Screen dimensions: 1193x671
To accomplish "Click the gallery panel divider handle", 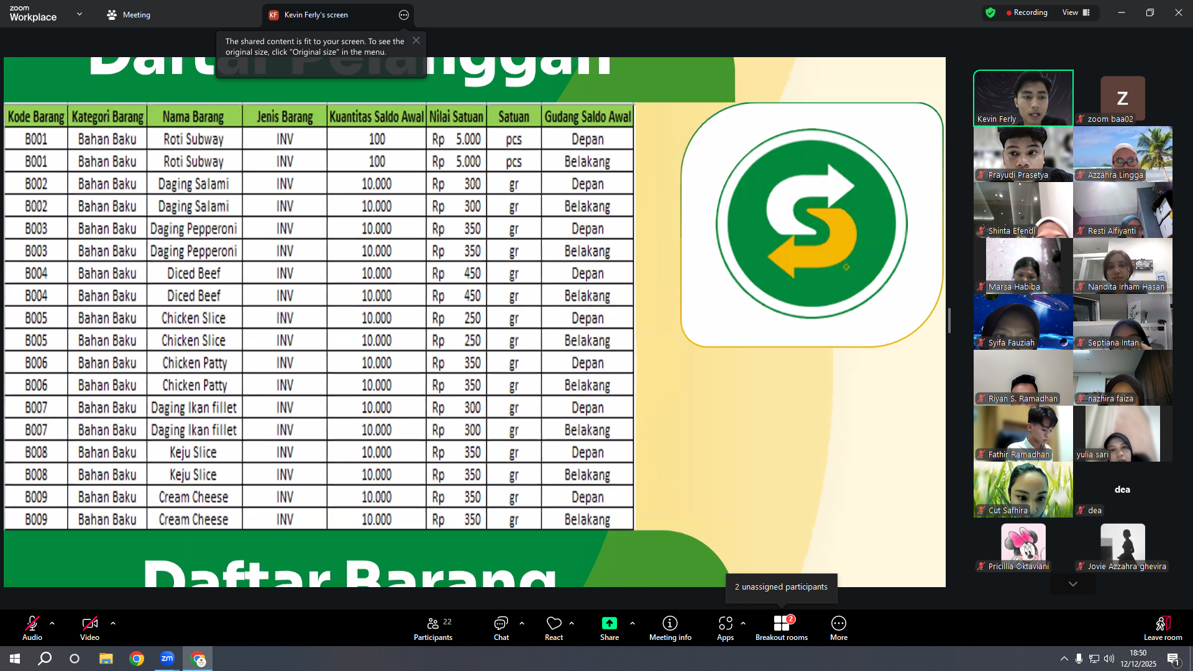I will coord(949,321).
